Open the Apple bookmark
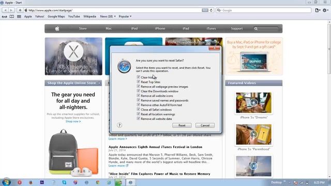Viewport: 331px width, 186px height. coord(28,17)
